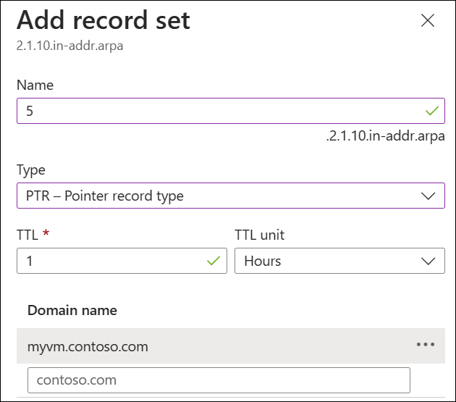Image resolution: width=456 pixels, height=402 pixels.
Task: Click the 2.1.10.in-addr.arpa zone subtitle under the heading
Action: [x=69, y=46]
